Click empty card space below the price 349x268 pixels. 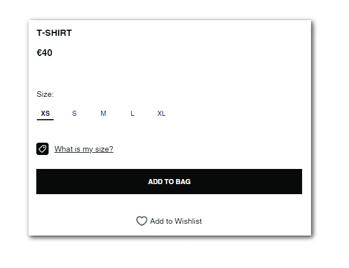(x=168, y=73)
